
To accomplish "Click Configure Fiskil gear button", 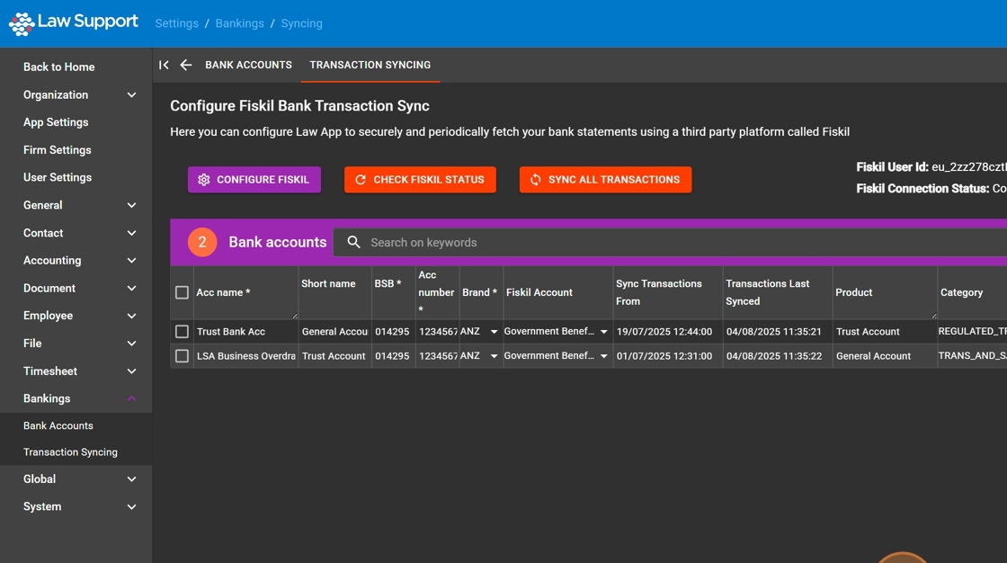I will click(x=254, y=180).
